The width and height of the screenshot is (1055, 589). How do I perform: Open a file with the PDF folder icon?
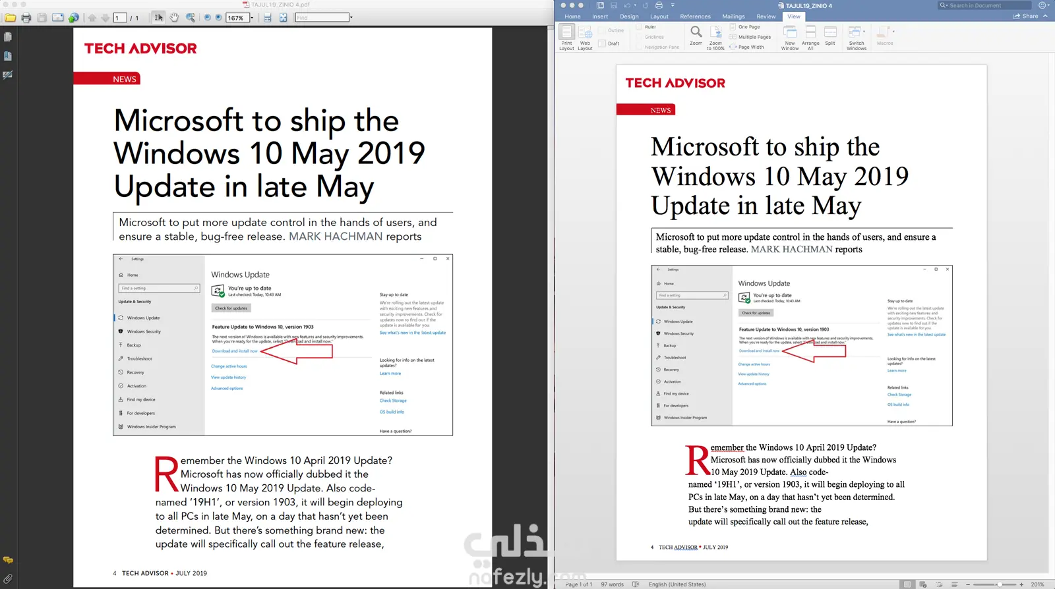[x=11, y=18]
